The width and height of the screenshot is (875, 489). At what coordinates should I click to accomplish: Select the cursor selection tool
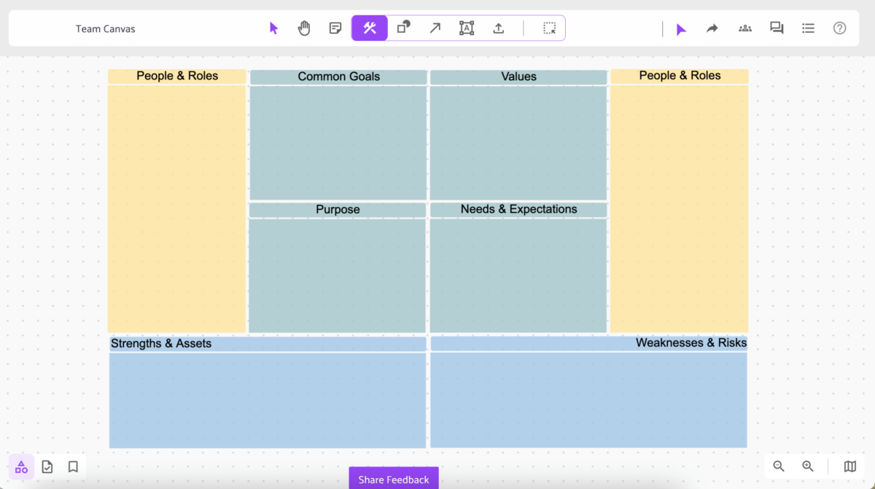[x=273, y=28]
